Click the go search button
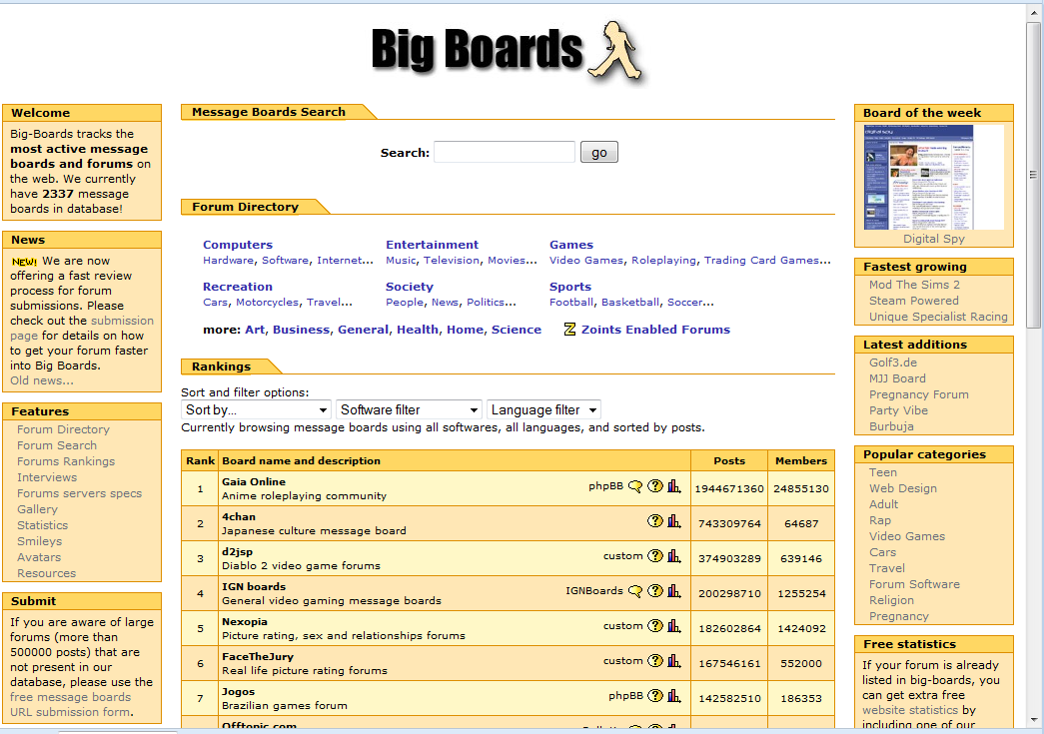The height and width of the screenshot is (734, 1044). (598, 153)
